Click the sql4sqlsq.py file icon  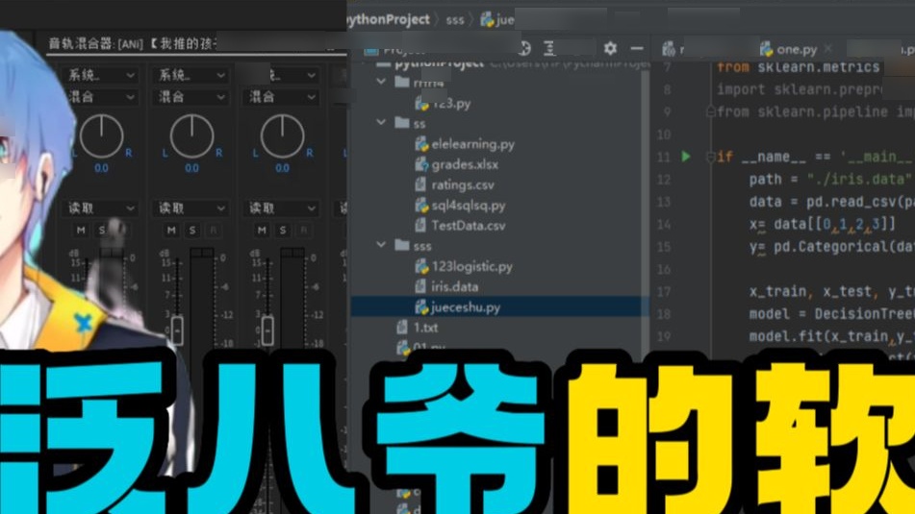(421, 206)
